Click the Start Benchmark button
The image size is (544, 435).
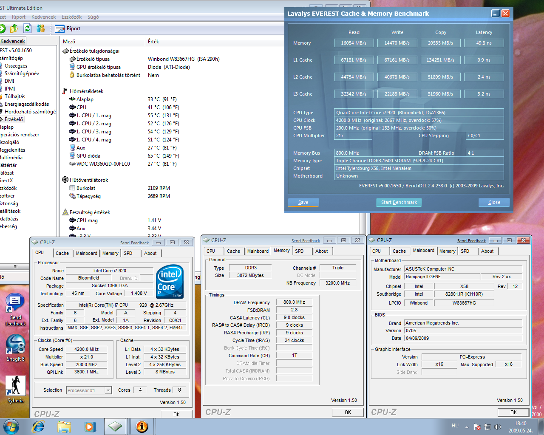coord(399,202)
